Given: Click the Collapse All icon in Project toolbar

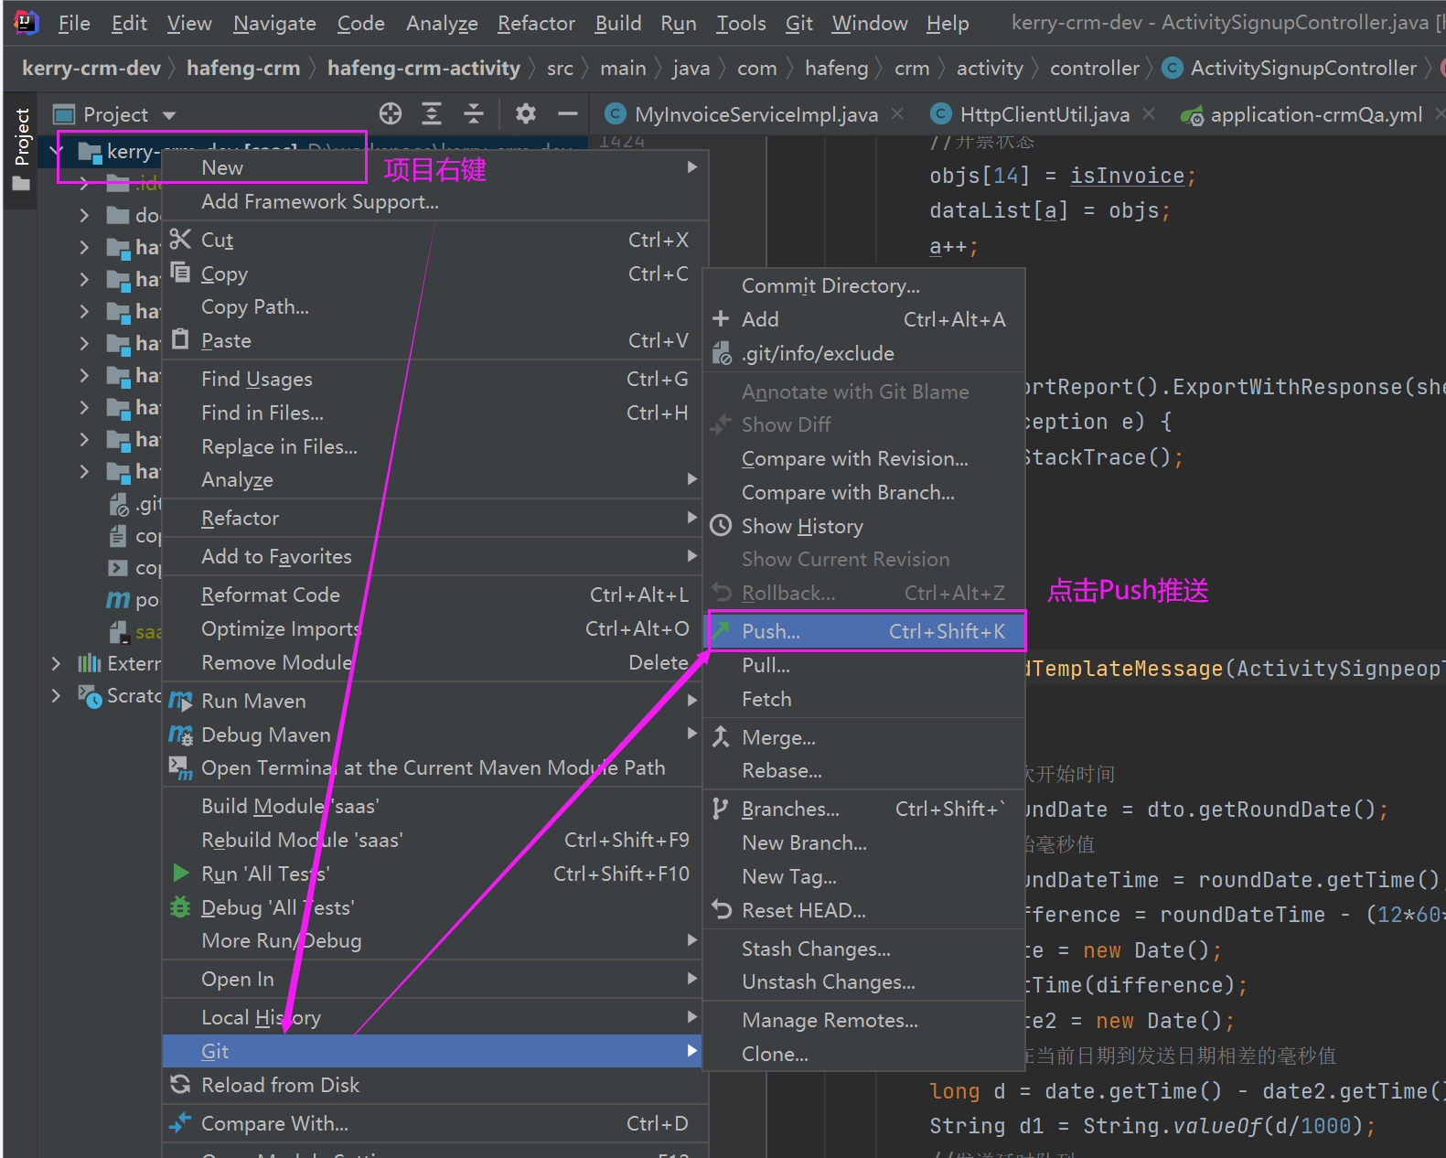Looking at the screenshot, I should pos(474,113).
